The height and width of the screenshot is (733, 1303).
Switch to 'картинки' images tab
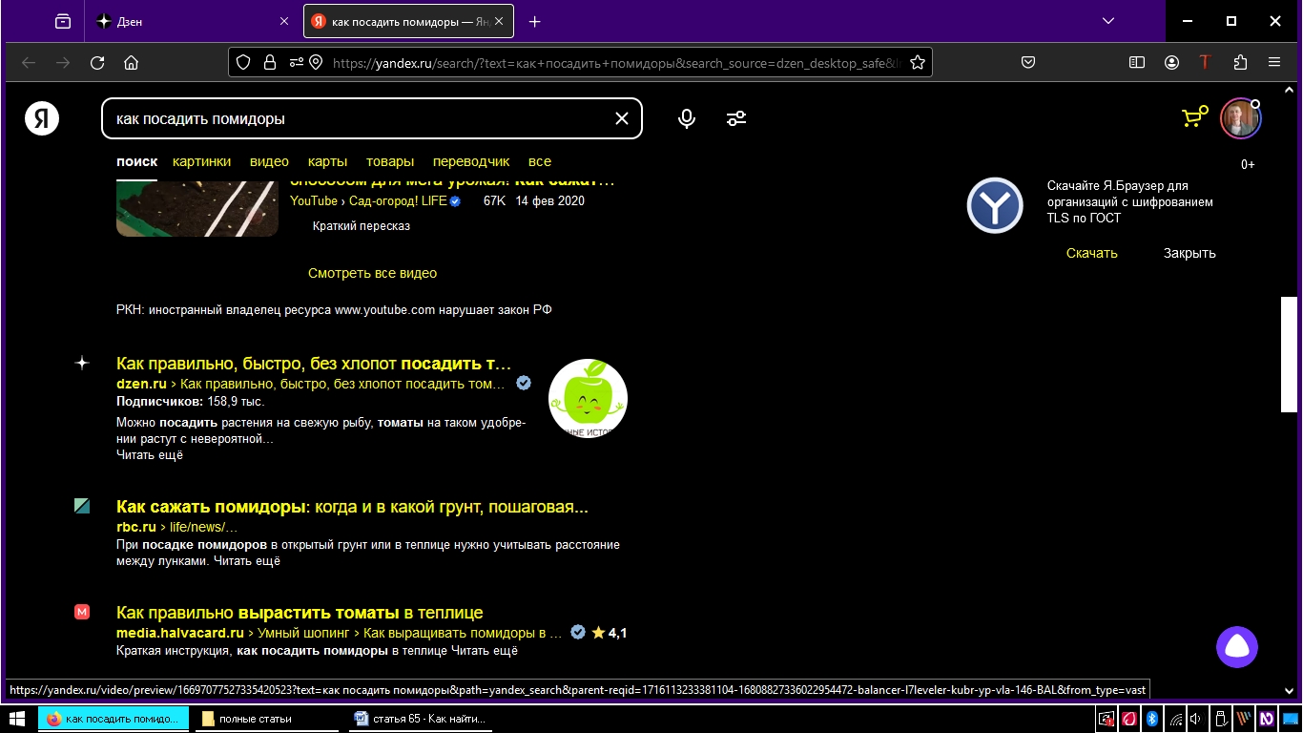click(201, 161)
